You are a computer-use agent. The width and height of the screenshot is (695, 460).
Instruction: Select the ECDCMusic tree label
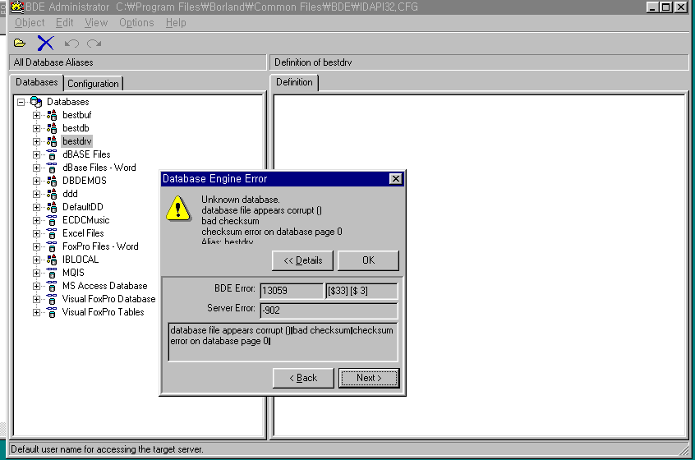86,220
